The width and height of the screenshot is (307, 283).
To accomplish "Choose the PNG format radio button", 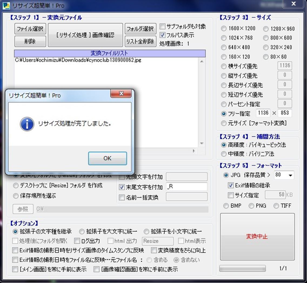I will [x=251, y=206].
